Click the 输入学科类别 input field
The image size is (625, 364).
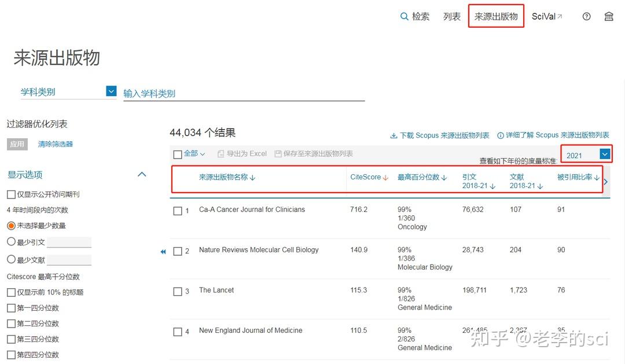pos(243,93)
